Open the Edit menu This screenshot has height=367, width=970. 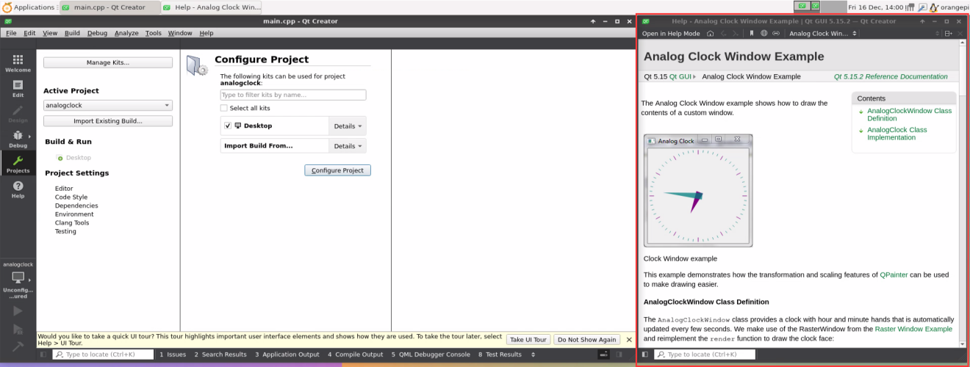coord(29,33)
